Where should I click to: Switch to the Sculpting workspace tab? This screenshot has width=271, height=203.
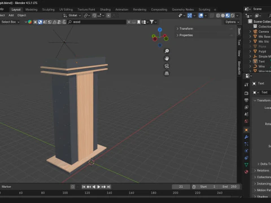49,10
